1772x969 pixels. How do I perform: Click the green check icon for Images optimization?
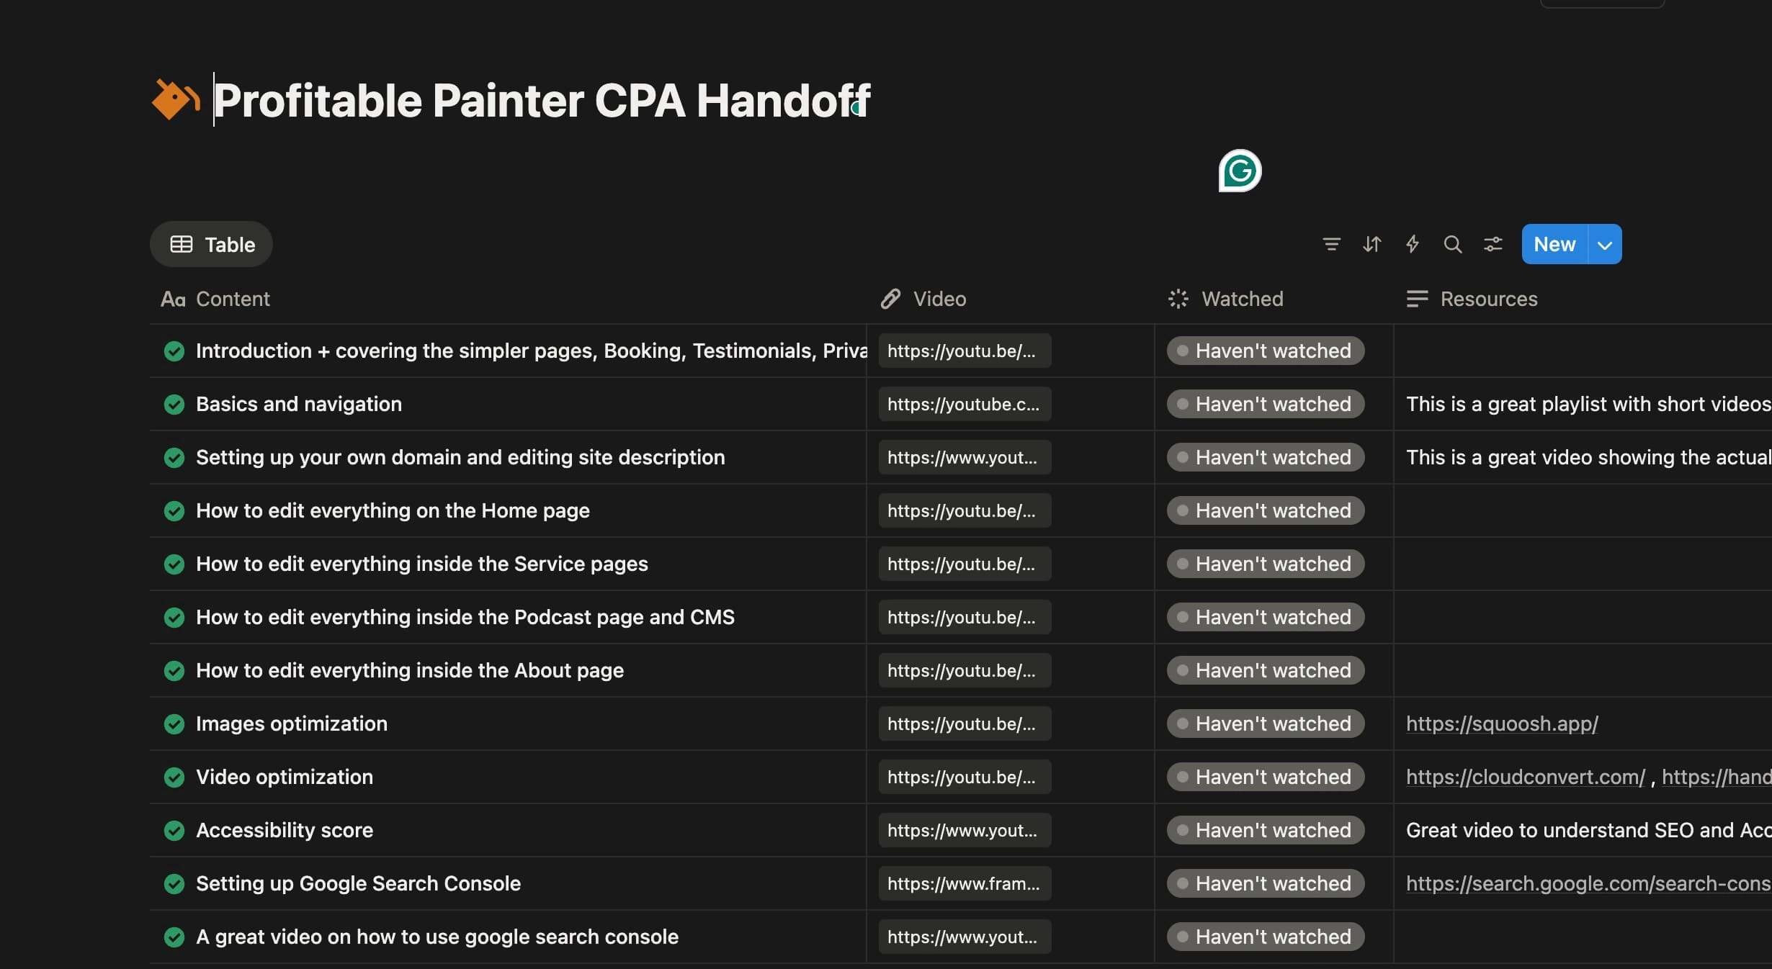[174, 724]
